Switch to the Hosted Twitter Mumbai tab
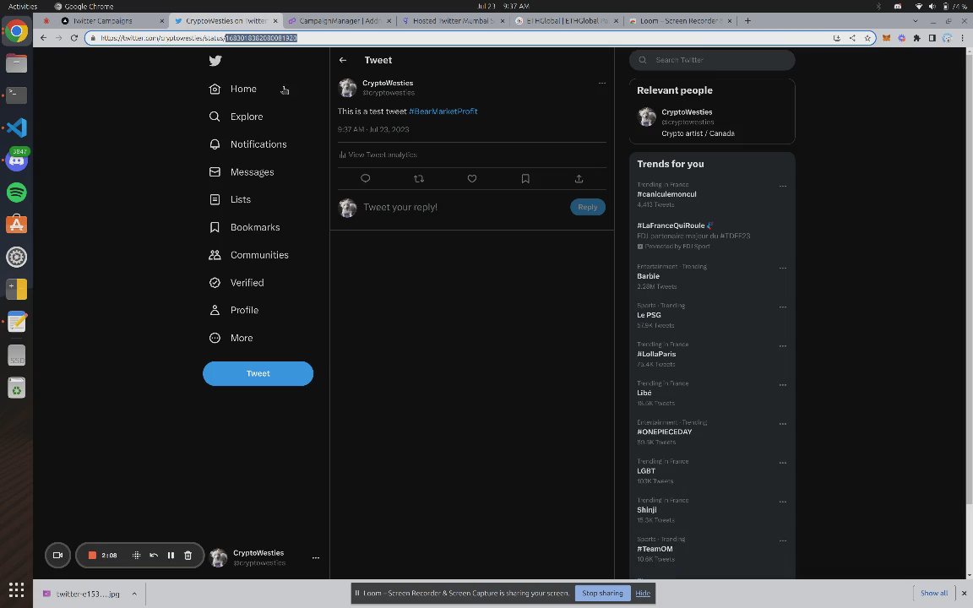The image size is (973, 608). pyautogui.click(x=453, y=21)
